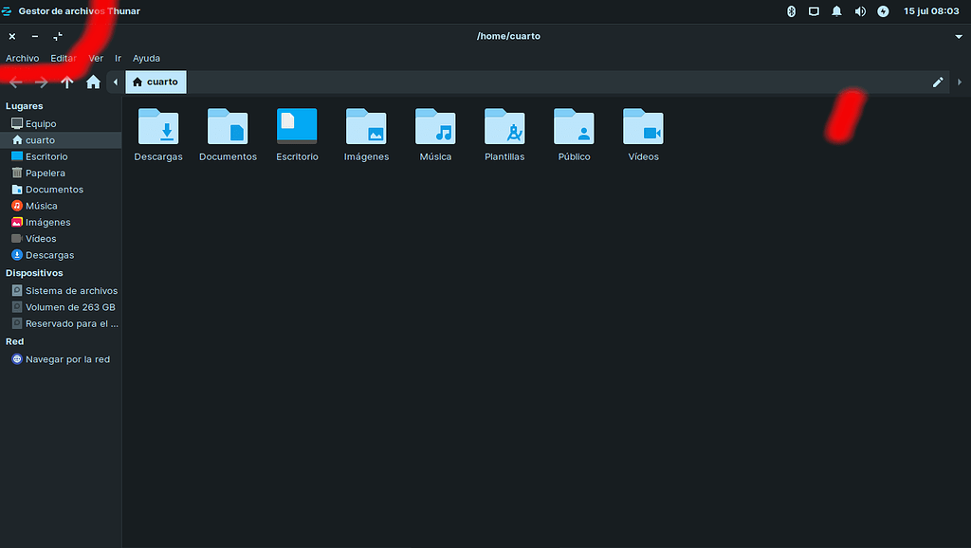
Task: Click the back navigation arrow
Action: click(x=15, y=82)
